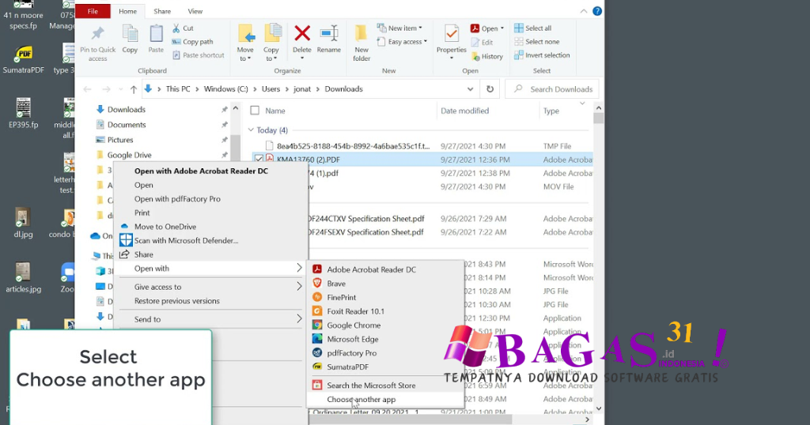Select Choose another app
The image size is (810, 425).
361,400
